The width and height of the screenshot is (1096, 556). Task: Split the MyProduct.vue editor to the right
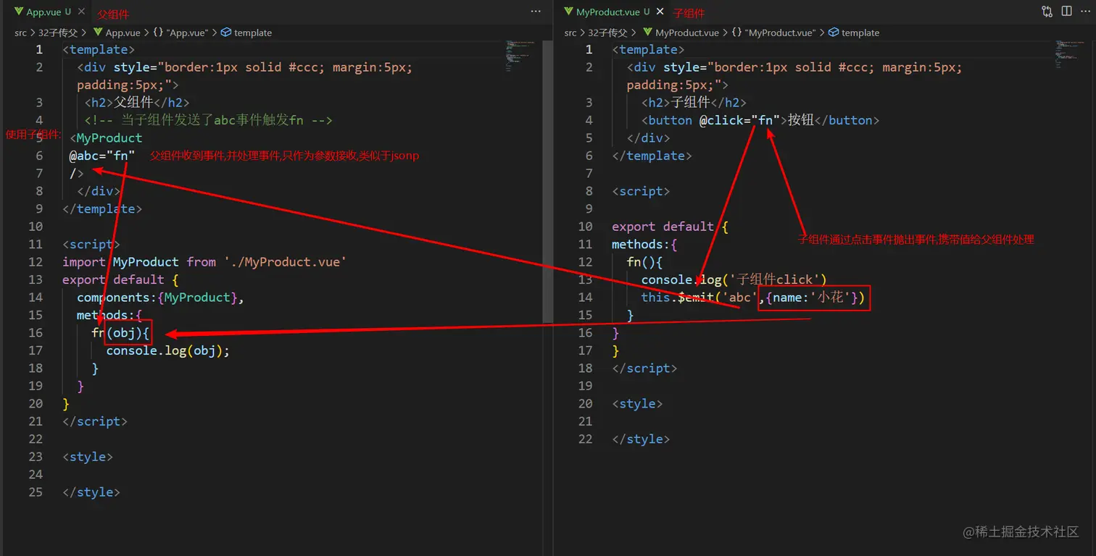1066,12
